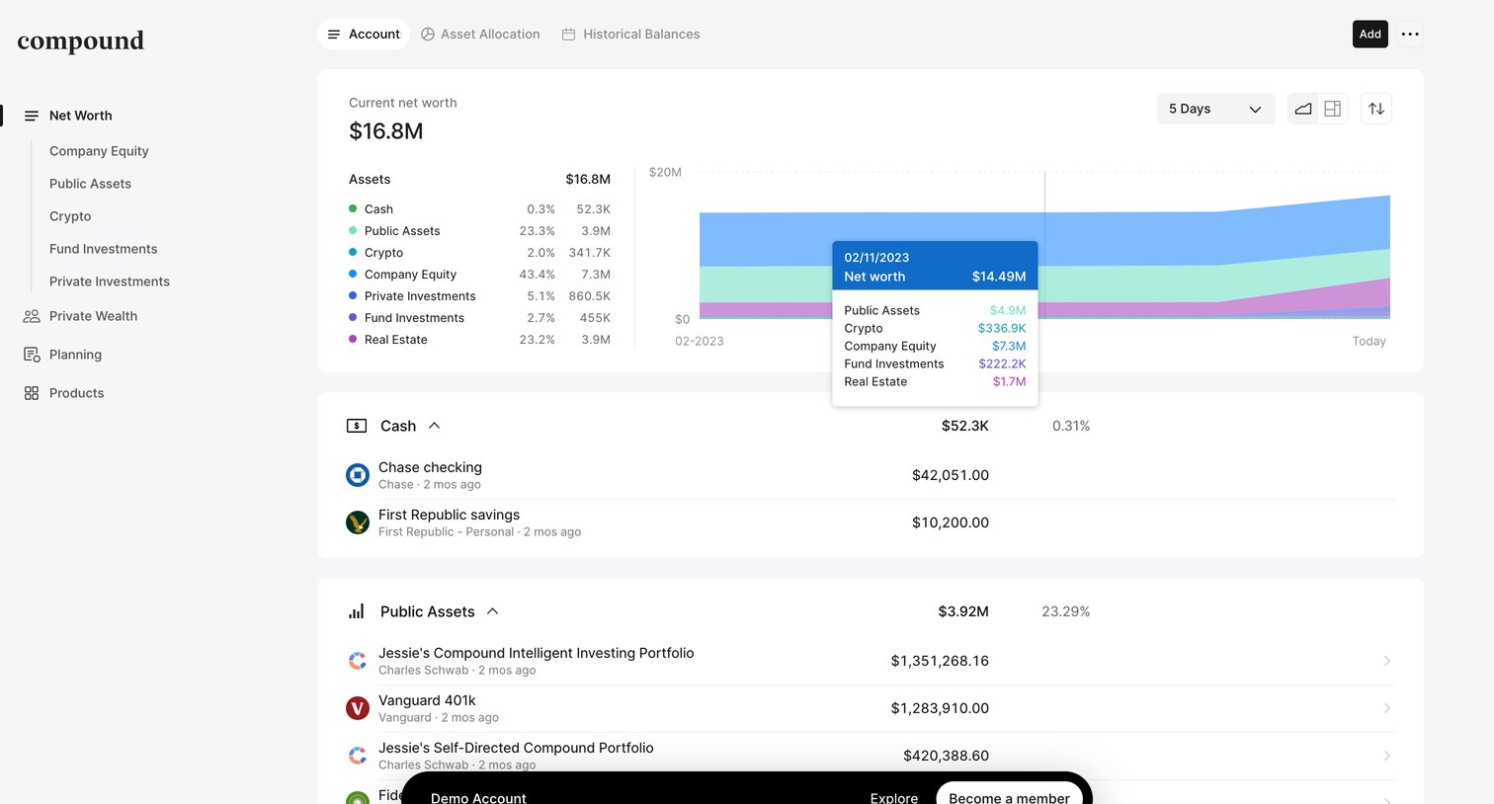The width and height of the screenshot is (1494, 804).
Task: Click the Add button
Action: (x=1369, y=34)
